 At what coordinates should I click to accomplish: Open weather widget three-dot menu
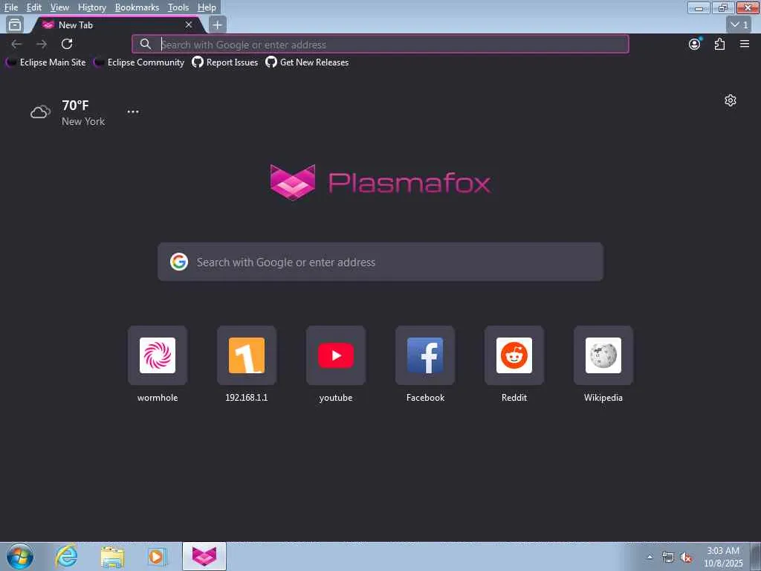133,112
